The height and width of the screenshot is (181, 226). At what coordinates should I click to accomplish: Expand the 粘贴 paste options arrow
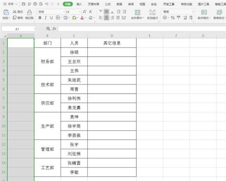(x=9, y=18)
